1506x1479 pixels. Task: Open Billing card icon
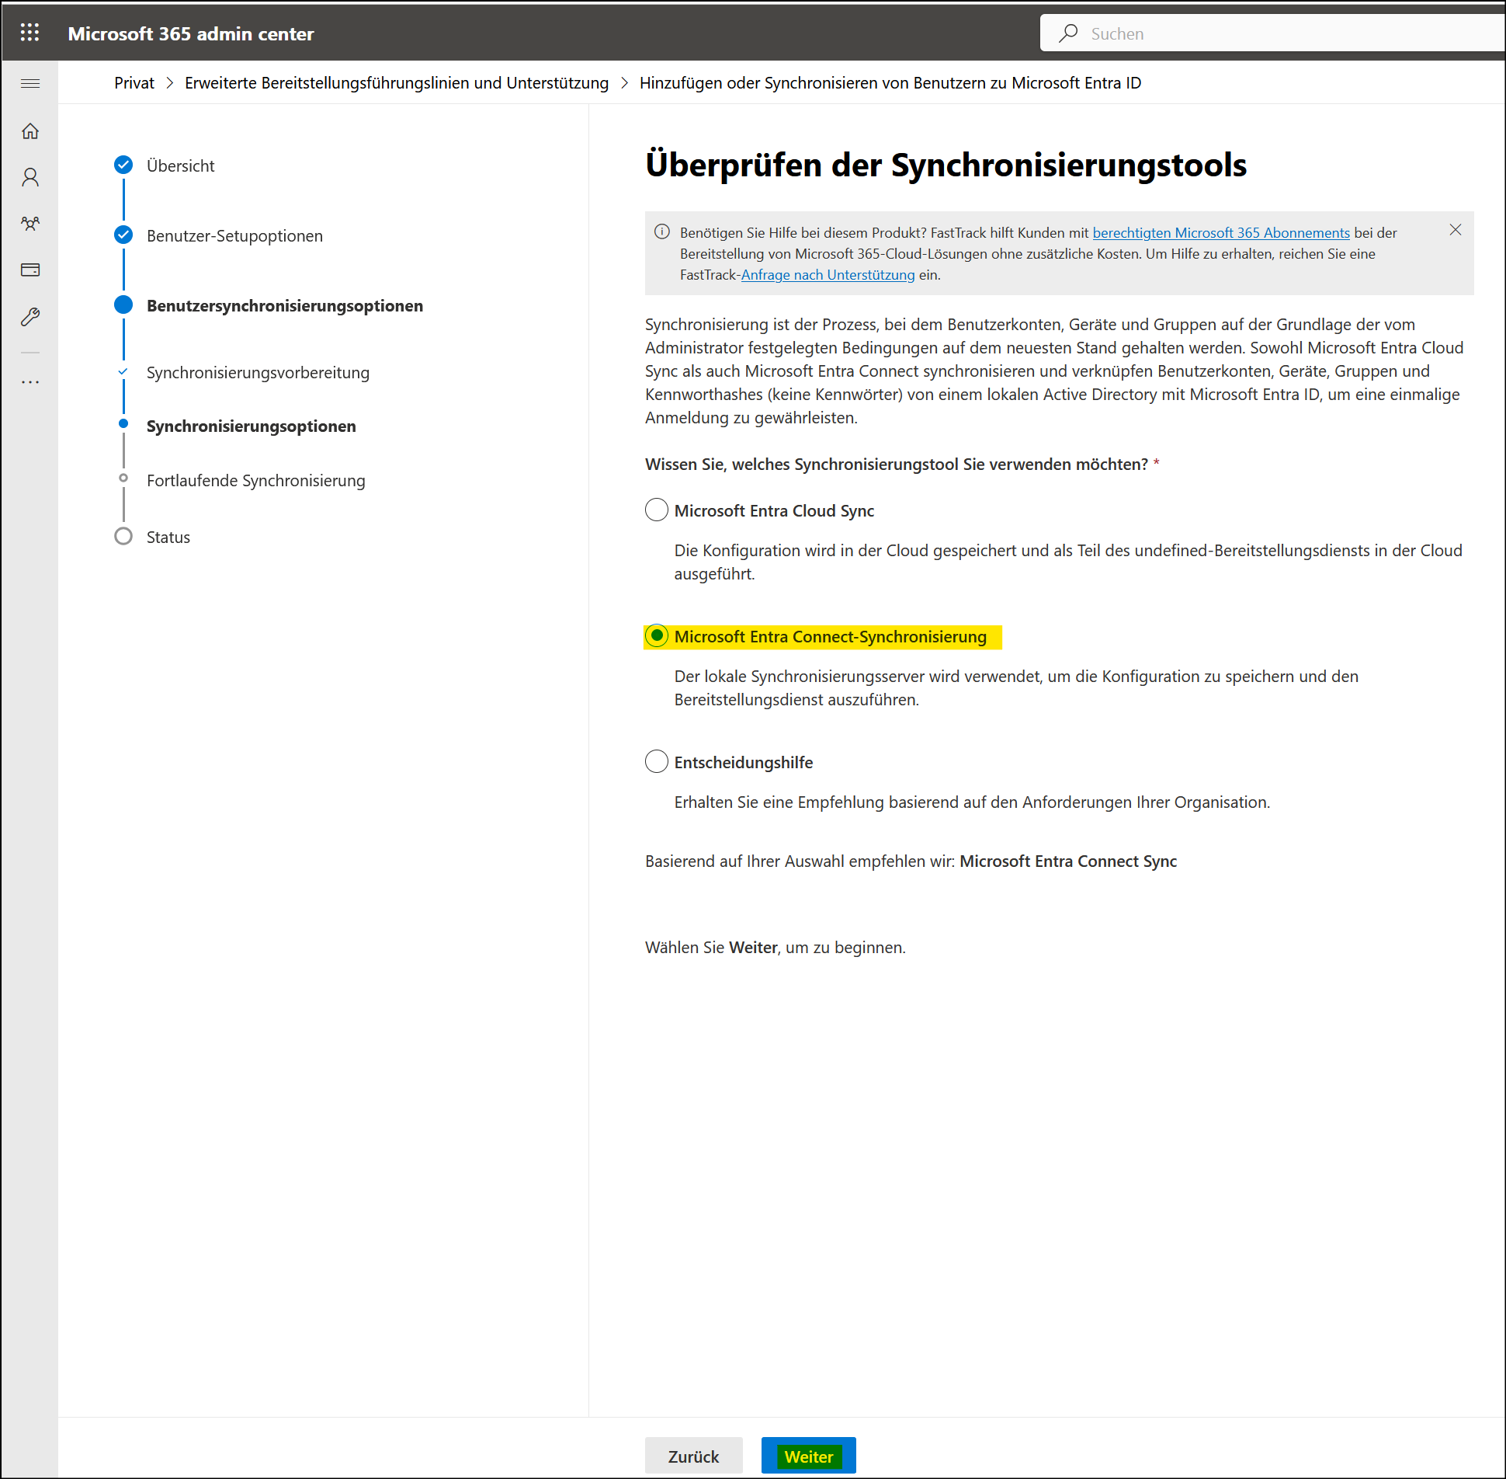pyautogui.click(x=30, y=270)
